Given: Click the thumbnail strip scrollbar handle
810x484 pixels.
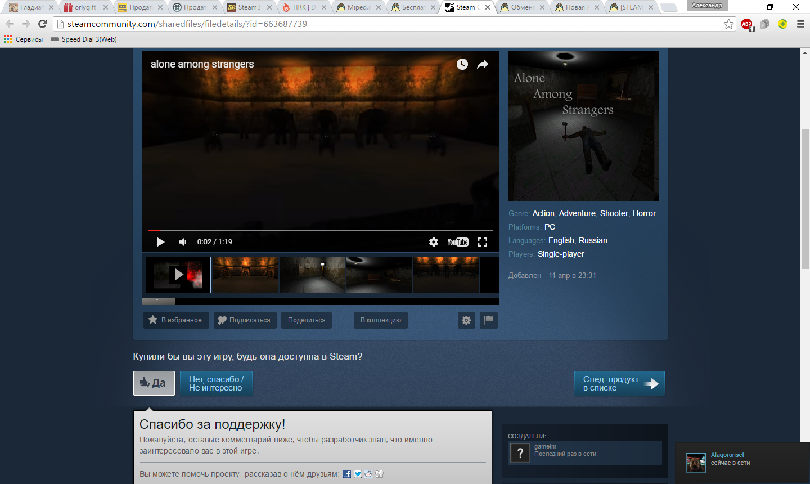Looking at the screenshot, I should [159, 301].
